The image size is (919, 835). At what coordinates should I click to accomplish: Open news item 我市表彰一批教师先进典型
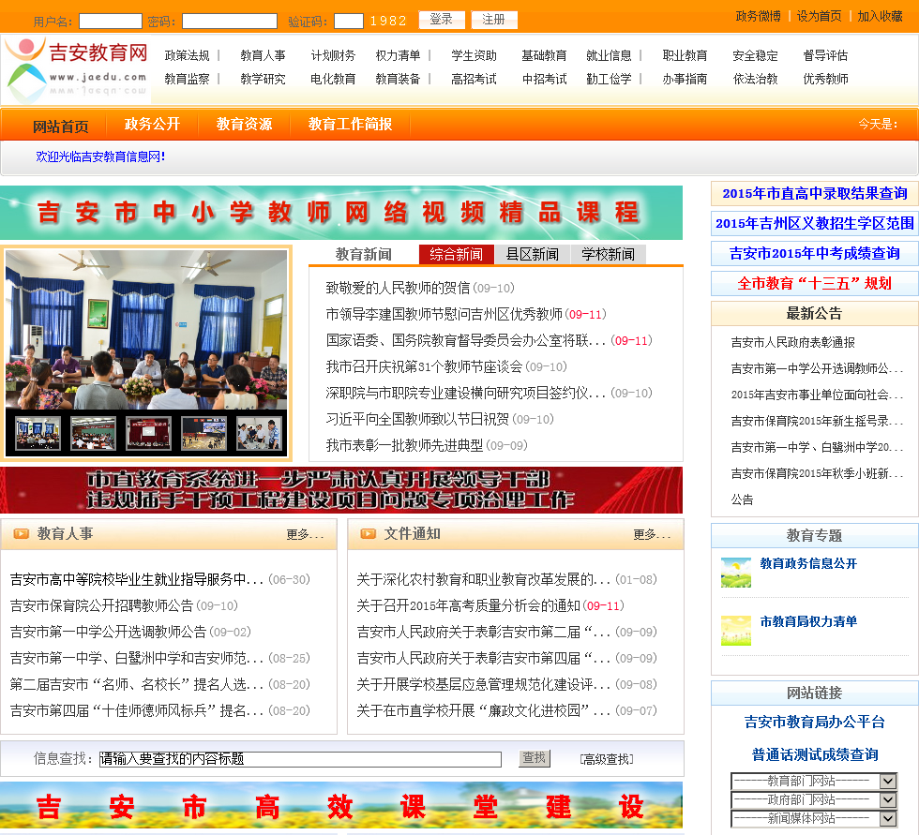[x=404, y=445]
